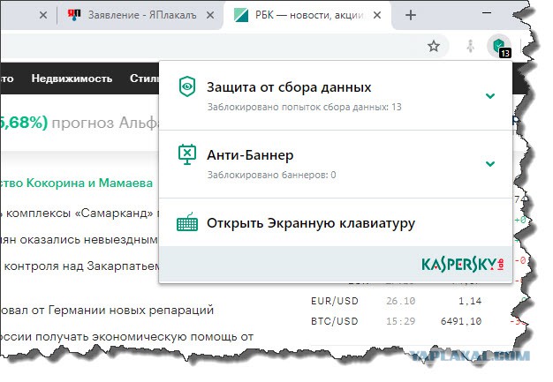Open the Стиль menu section on RBC
Viewport: 553px width, 382px height.
(x=144, y=79)
